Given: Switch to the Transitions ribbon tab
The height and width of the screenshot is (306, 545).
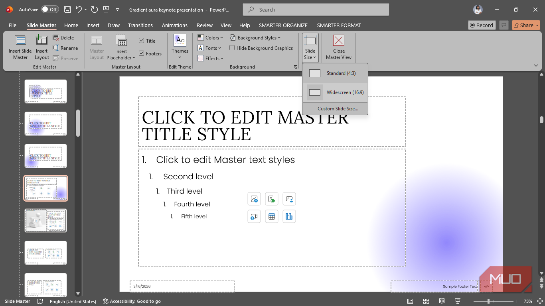Looking at the screenshot, I should tap(140, 25).
